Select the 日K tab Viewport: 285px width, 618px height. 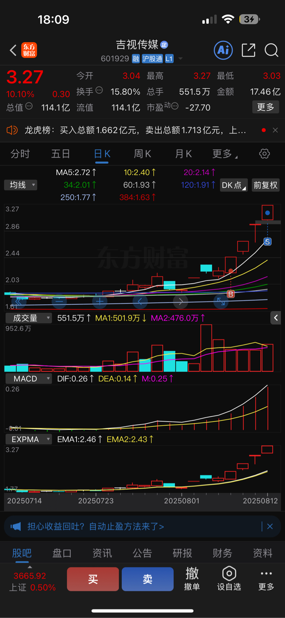point(102,154)
